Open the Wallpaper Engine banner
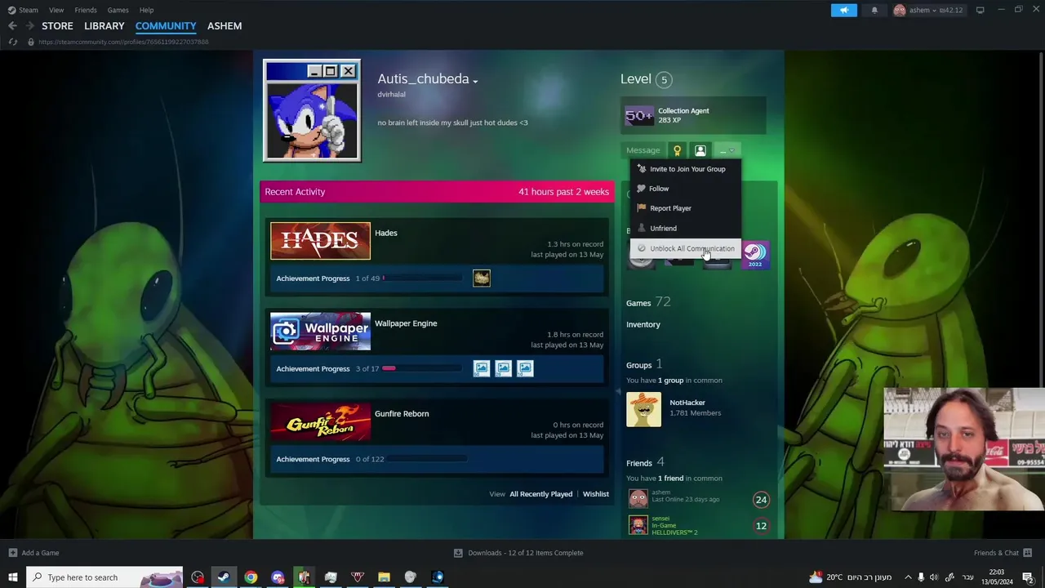Viewport: 1045px width, 588px height. point(320,332)
